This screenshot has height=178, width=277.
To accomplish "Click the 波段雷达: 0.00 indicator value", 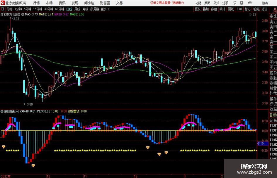I will coord(77,111).
